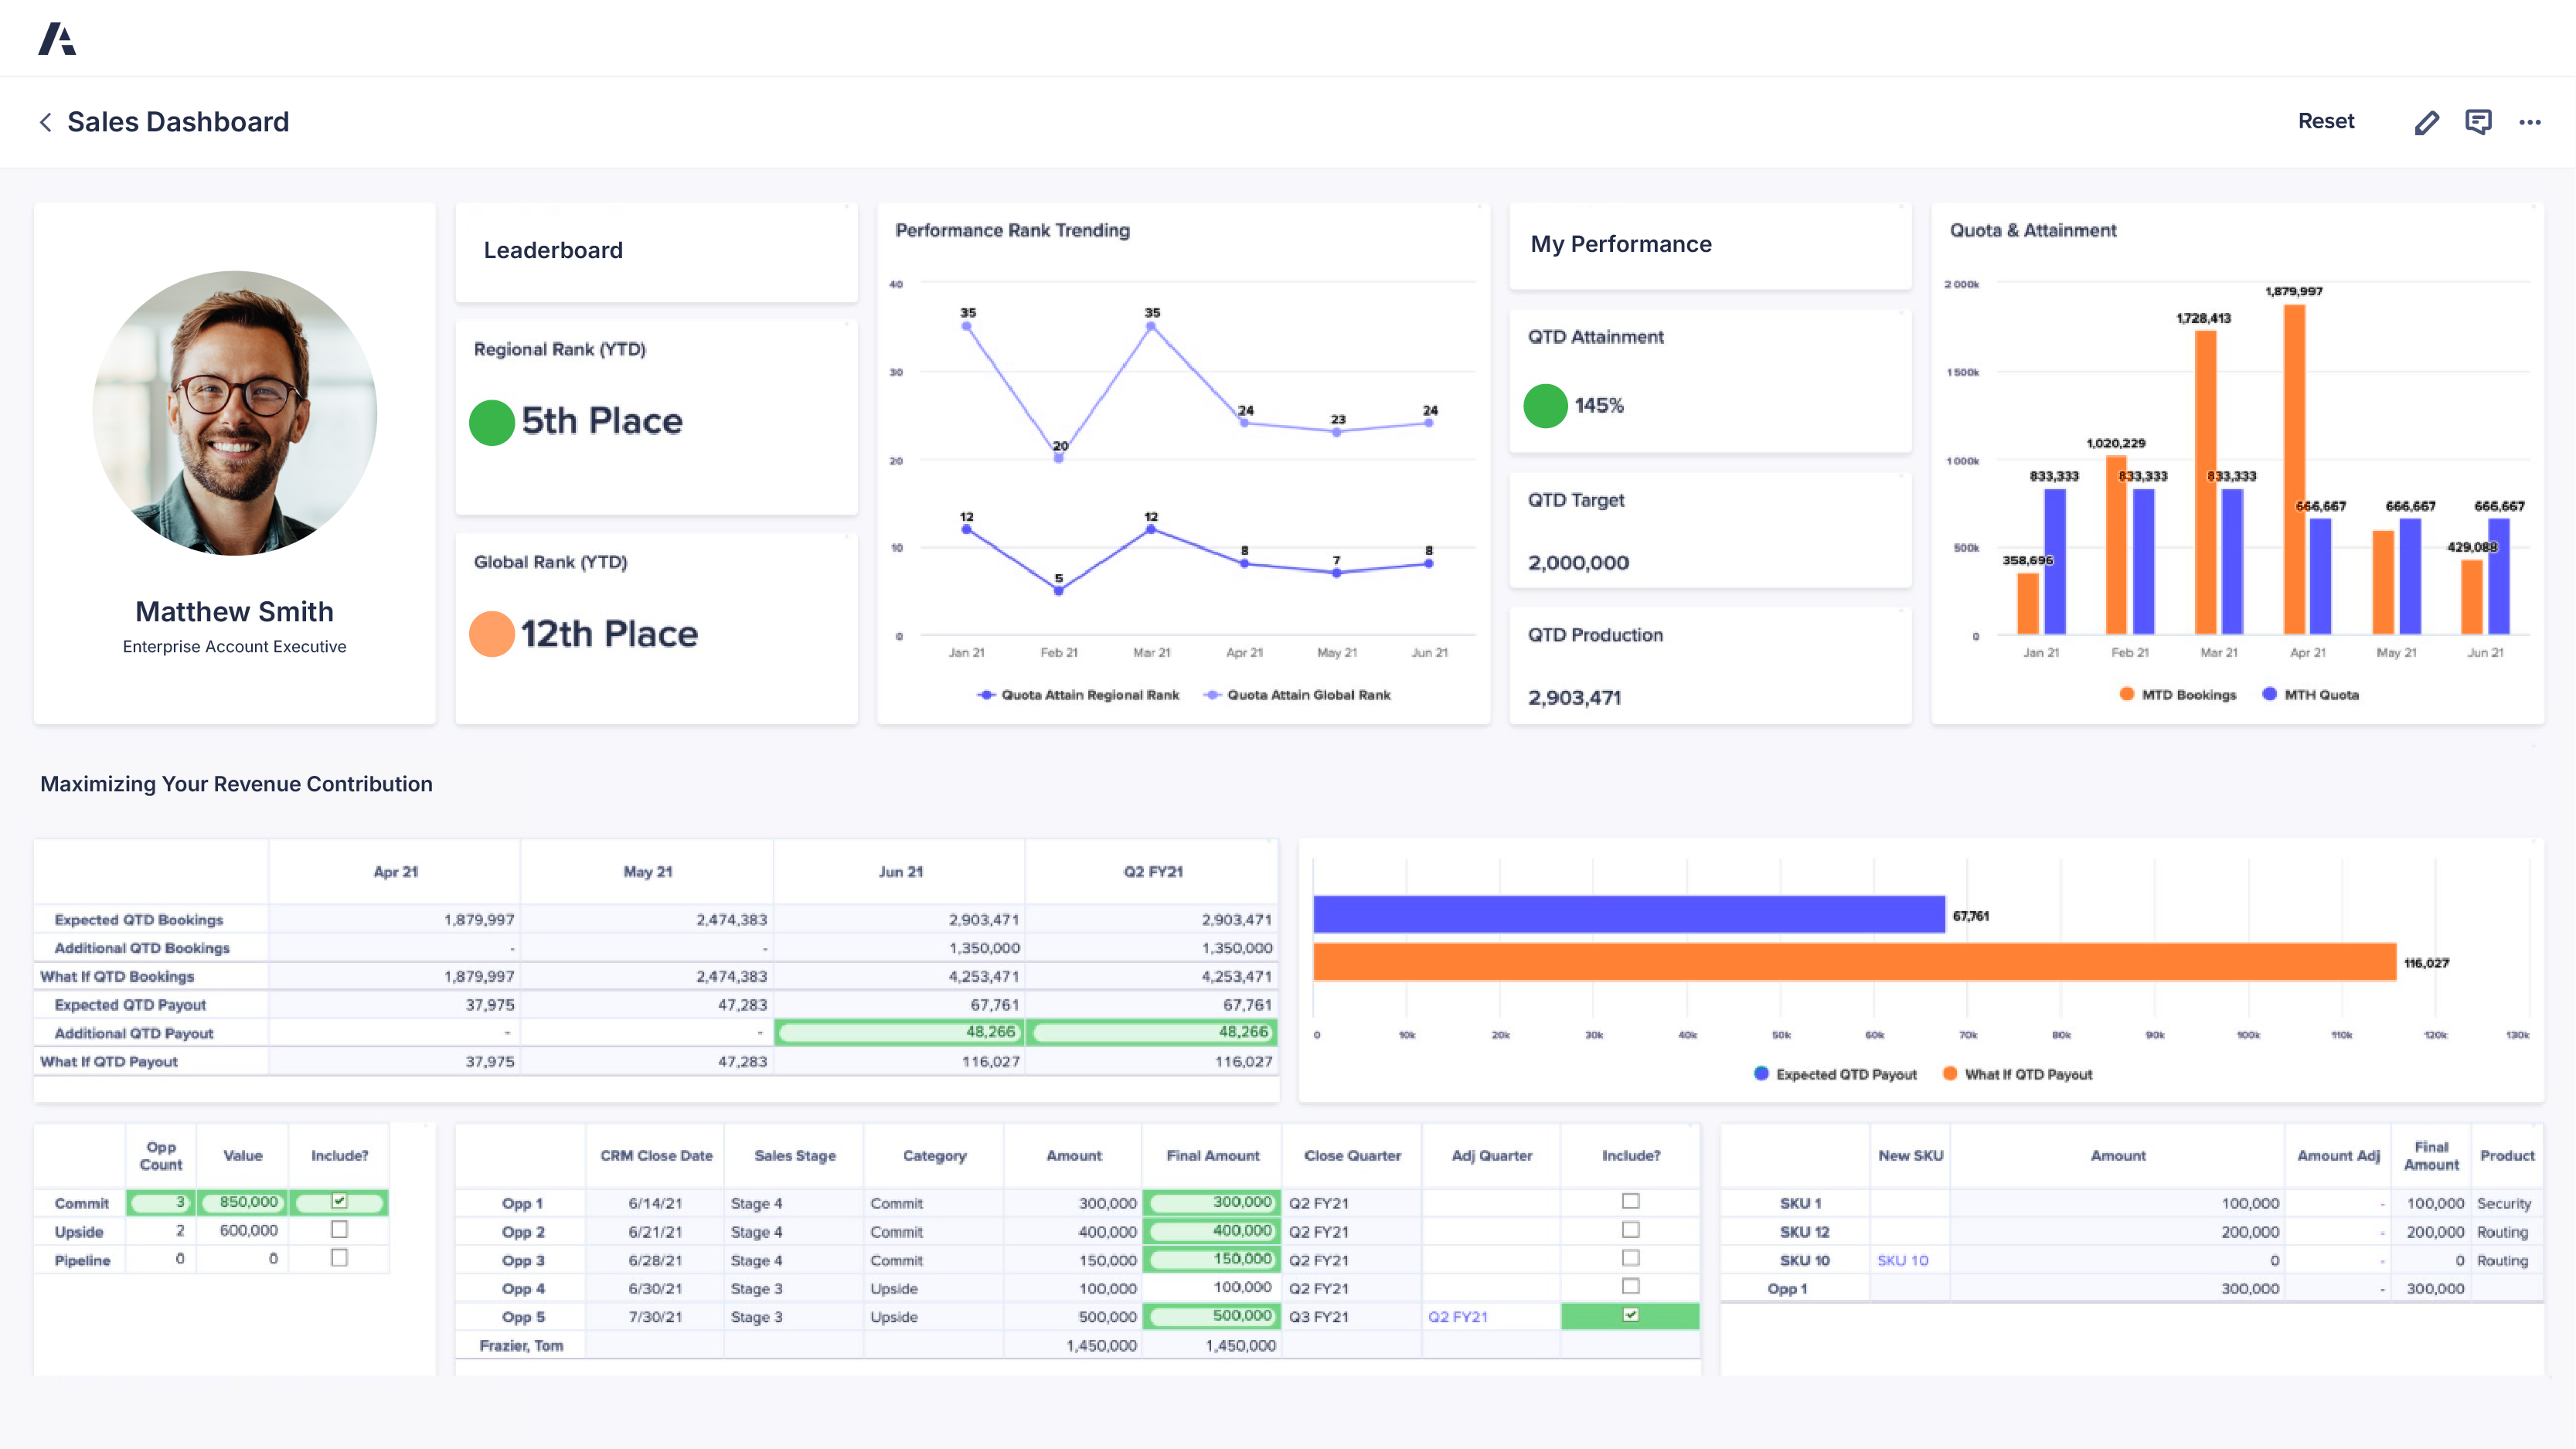
Task: Click the green QTD Attainment status circle
Action: 1545,406
